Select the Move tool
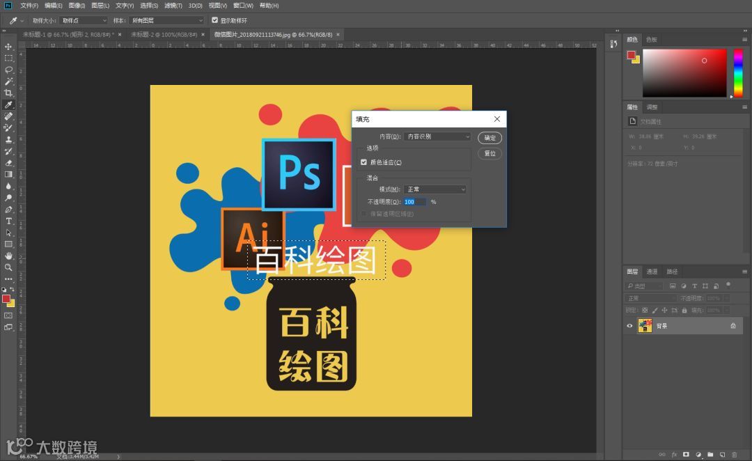 click(x=8, y=47)
